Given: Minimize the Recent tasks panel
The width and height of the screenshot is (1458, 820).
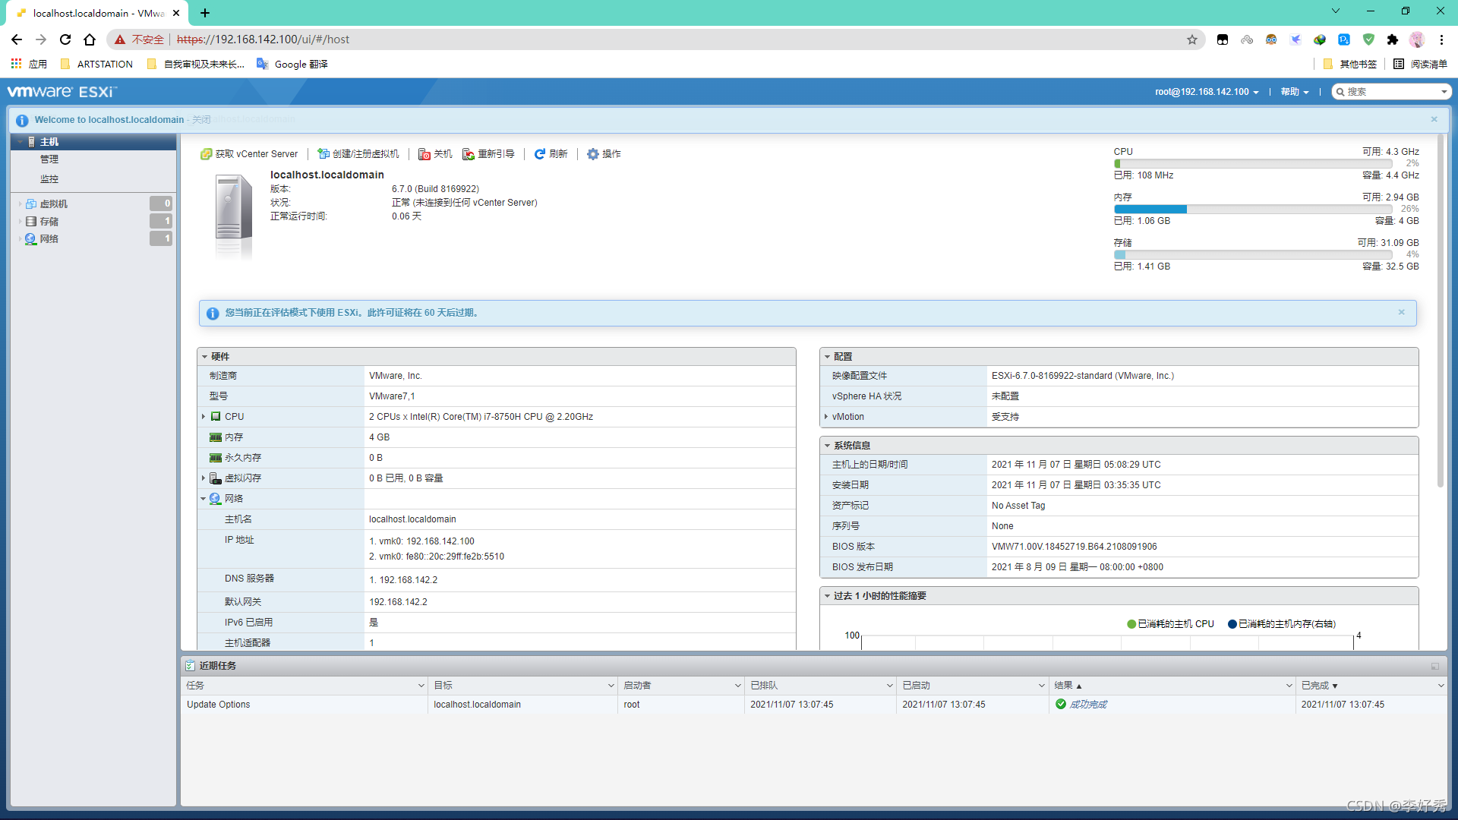Looking at the screenshot, I should pos(1435,667).
